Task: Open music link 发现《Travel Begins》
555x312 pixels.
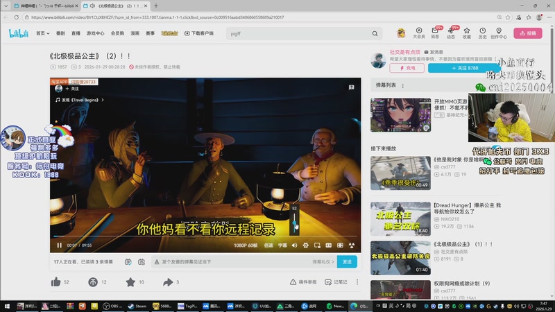Action: pos(80,100)
